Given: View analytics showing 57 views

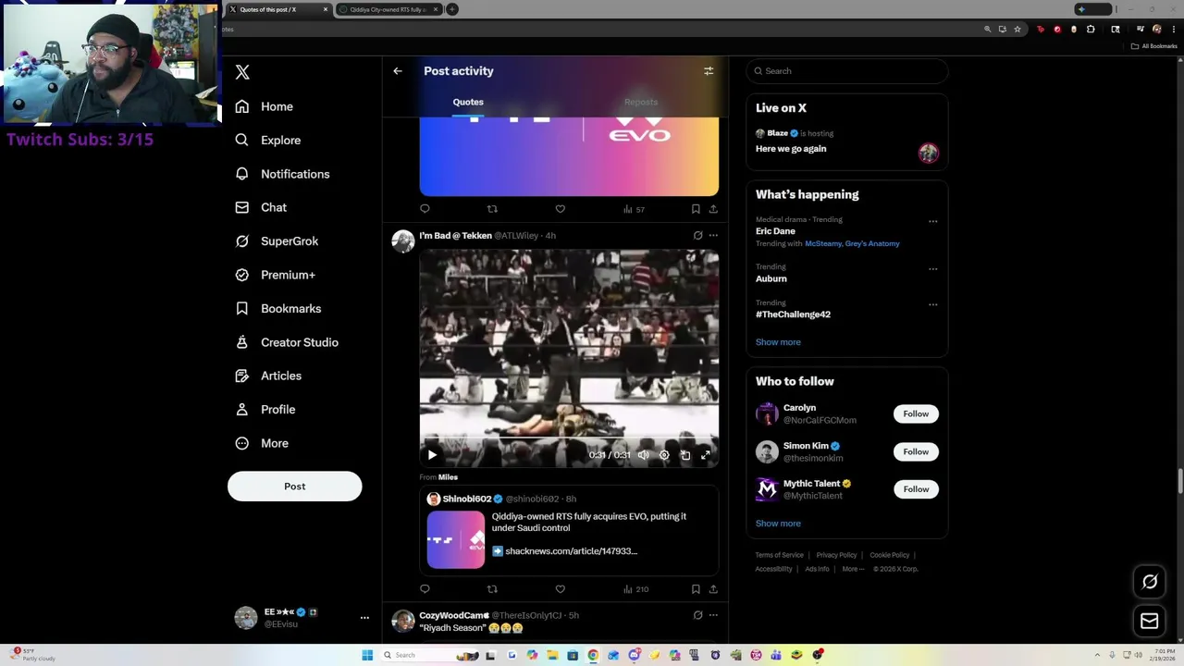Looking at the screenshot, I should click(x=634, y=209).
